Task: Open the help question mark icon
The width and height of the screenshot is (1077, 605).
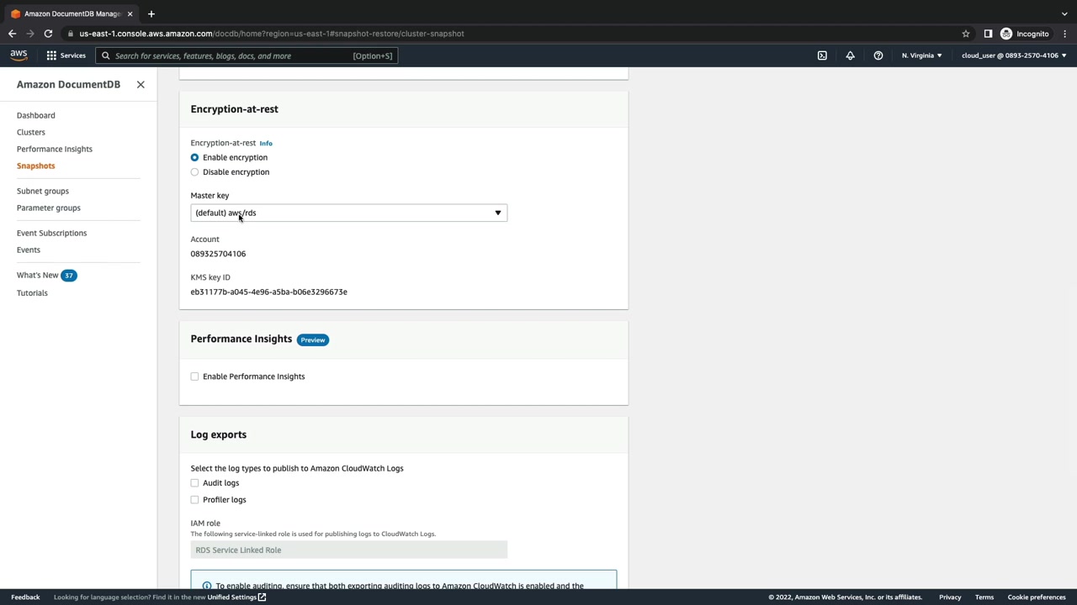Action: point(878,55)
